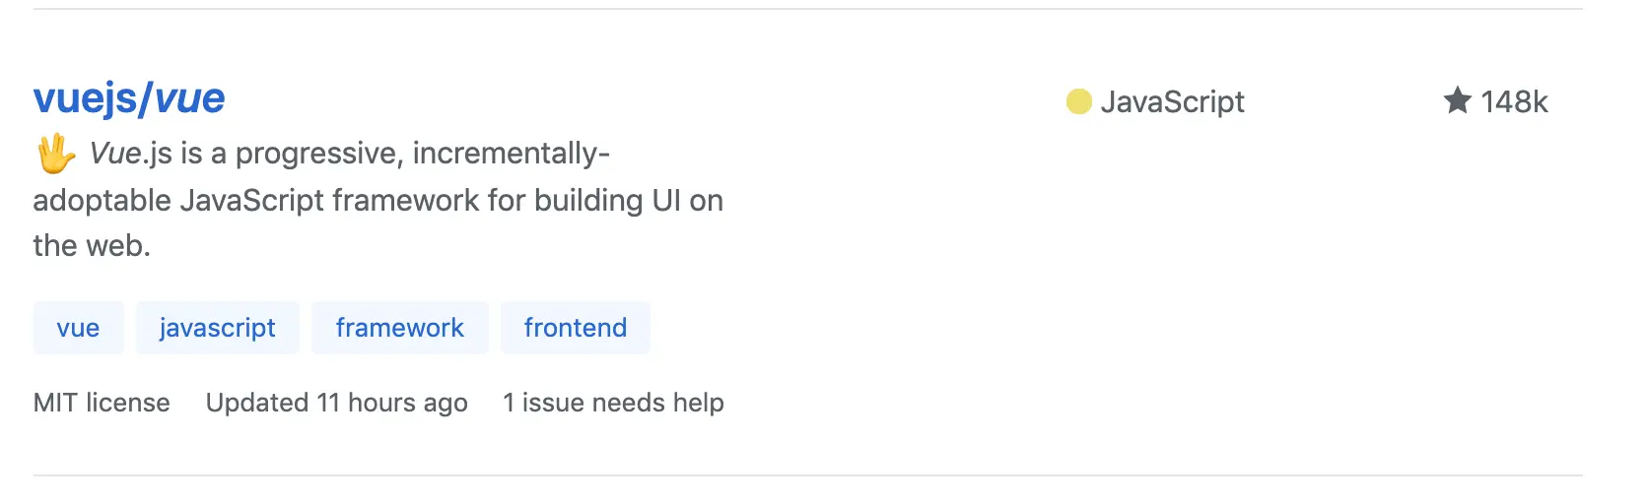
Task: Click the description line ending in 'UI on'
Action: pos(378,201)
